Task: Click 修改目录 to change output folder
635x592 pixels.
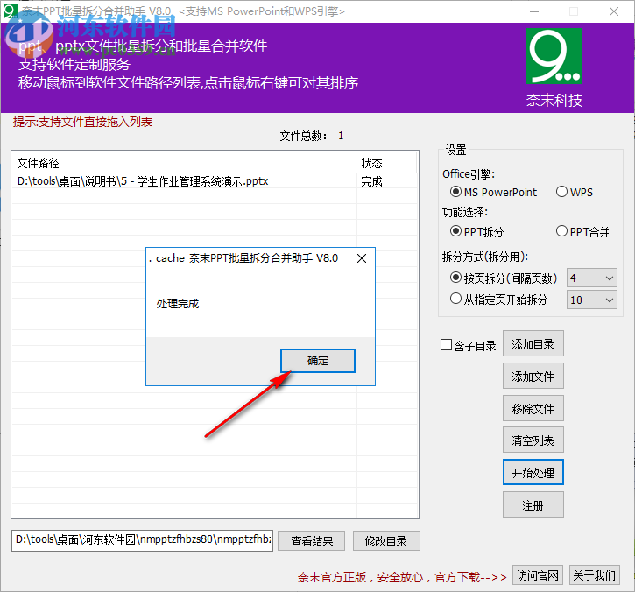Action: (x=386, y=541)
